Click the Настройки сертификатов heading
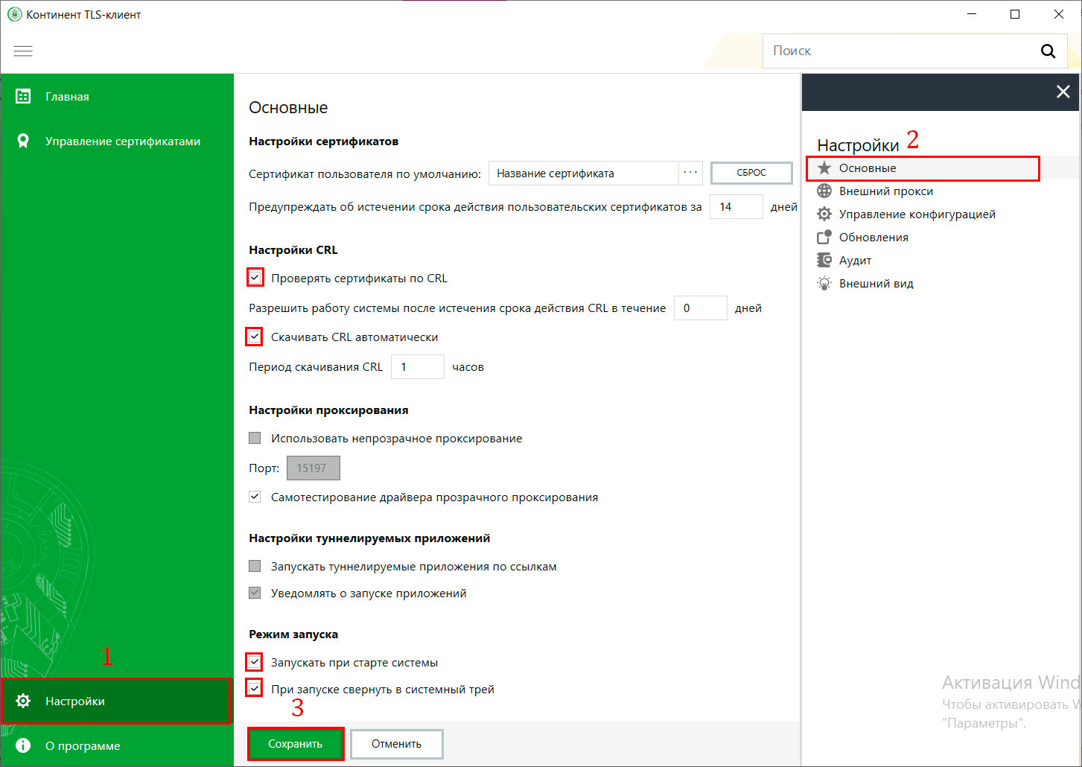This screenshot has height=767, width=1082. pyautogui.click(x=324, y=141)
